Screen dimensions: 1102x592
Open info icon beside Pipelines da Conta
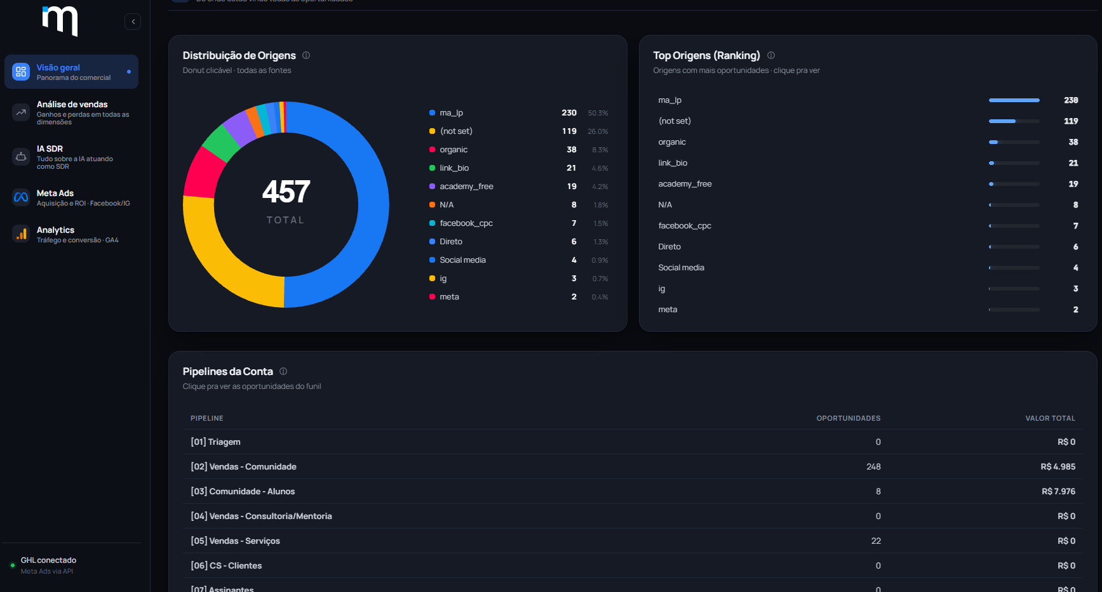point(283,371)
